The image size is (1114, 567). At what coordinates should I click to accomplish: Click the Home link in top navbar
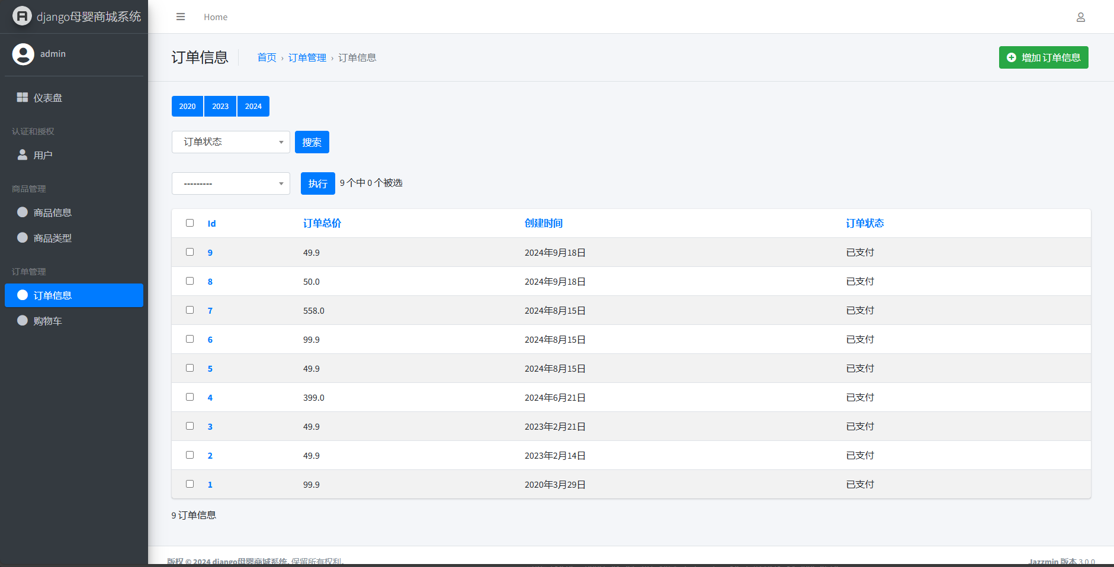click(x=216, y=17)
